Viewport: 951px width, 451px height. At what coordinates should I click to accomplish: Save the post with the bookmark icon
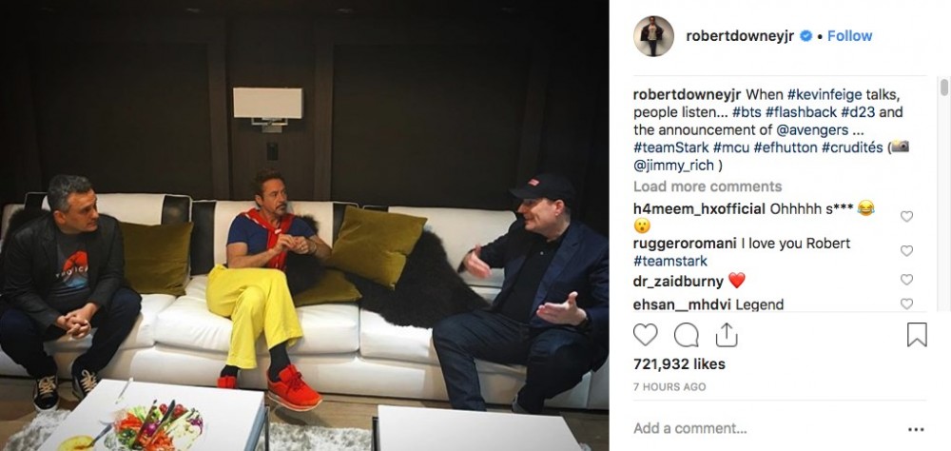917,335
